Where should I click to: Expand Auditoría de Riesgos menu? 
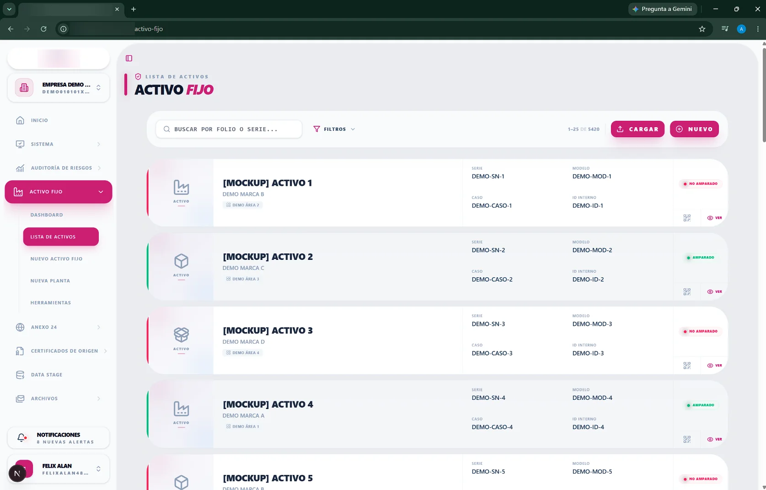click(x=59, y=168)
